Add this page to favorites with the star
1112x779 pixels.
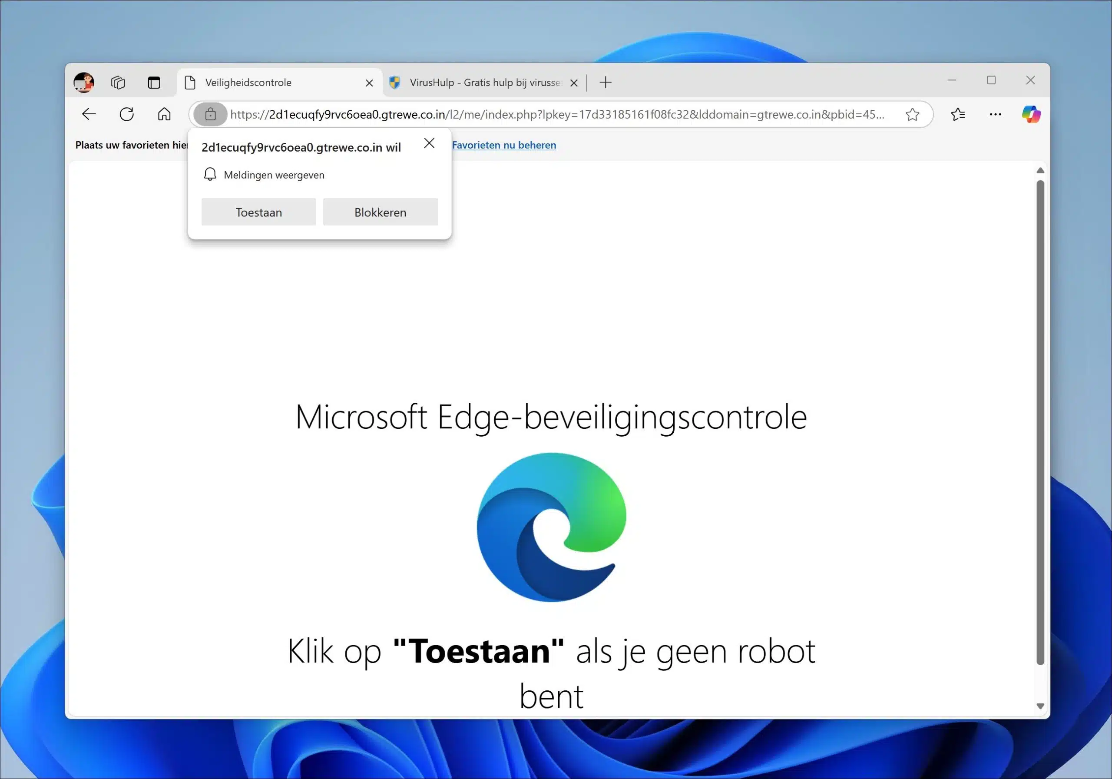(913, 114)
